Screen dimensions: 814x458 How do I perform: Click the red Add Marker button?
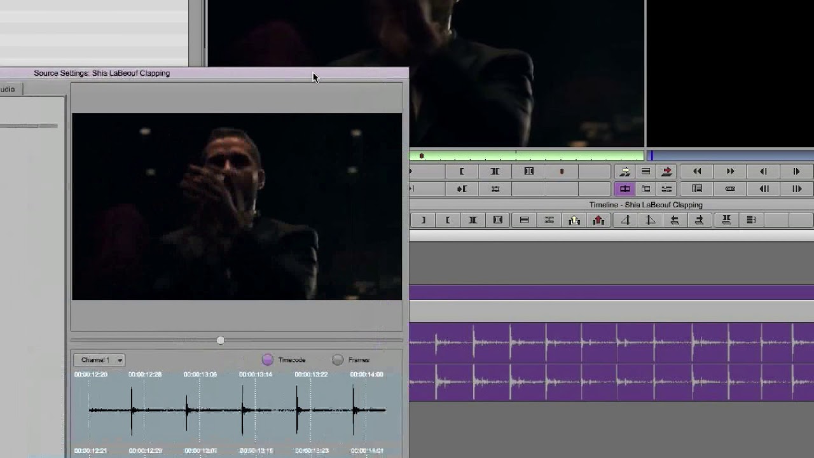click(x=562, y=172)
